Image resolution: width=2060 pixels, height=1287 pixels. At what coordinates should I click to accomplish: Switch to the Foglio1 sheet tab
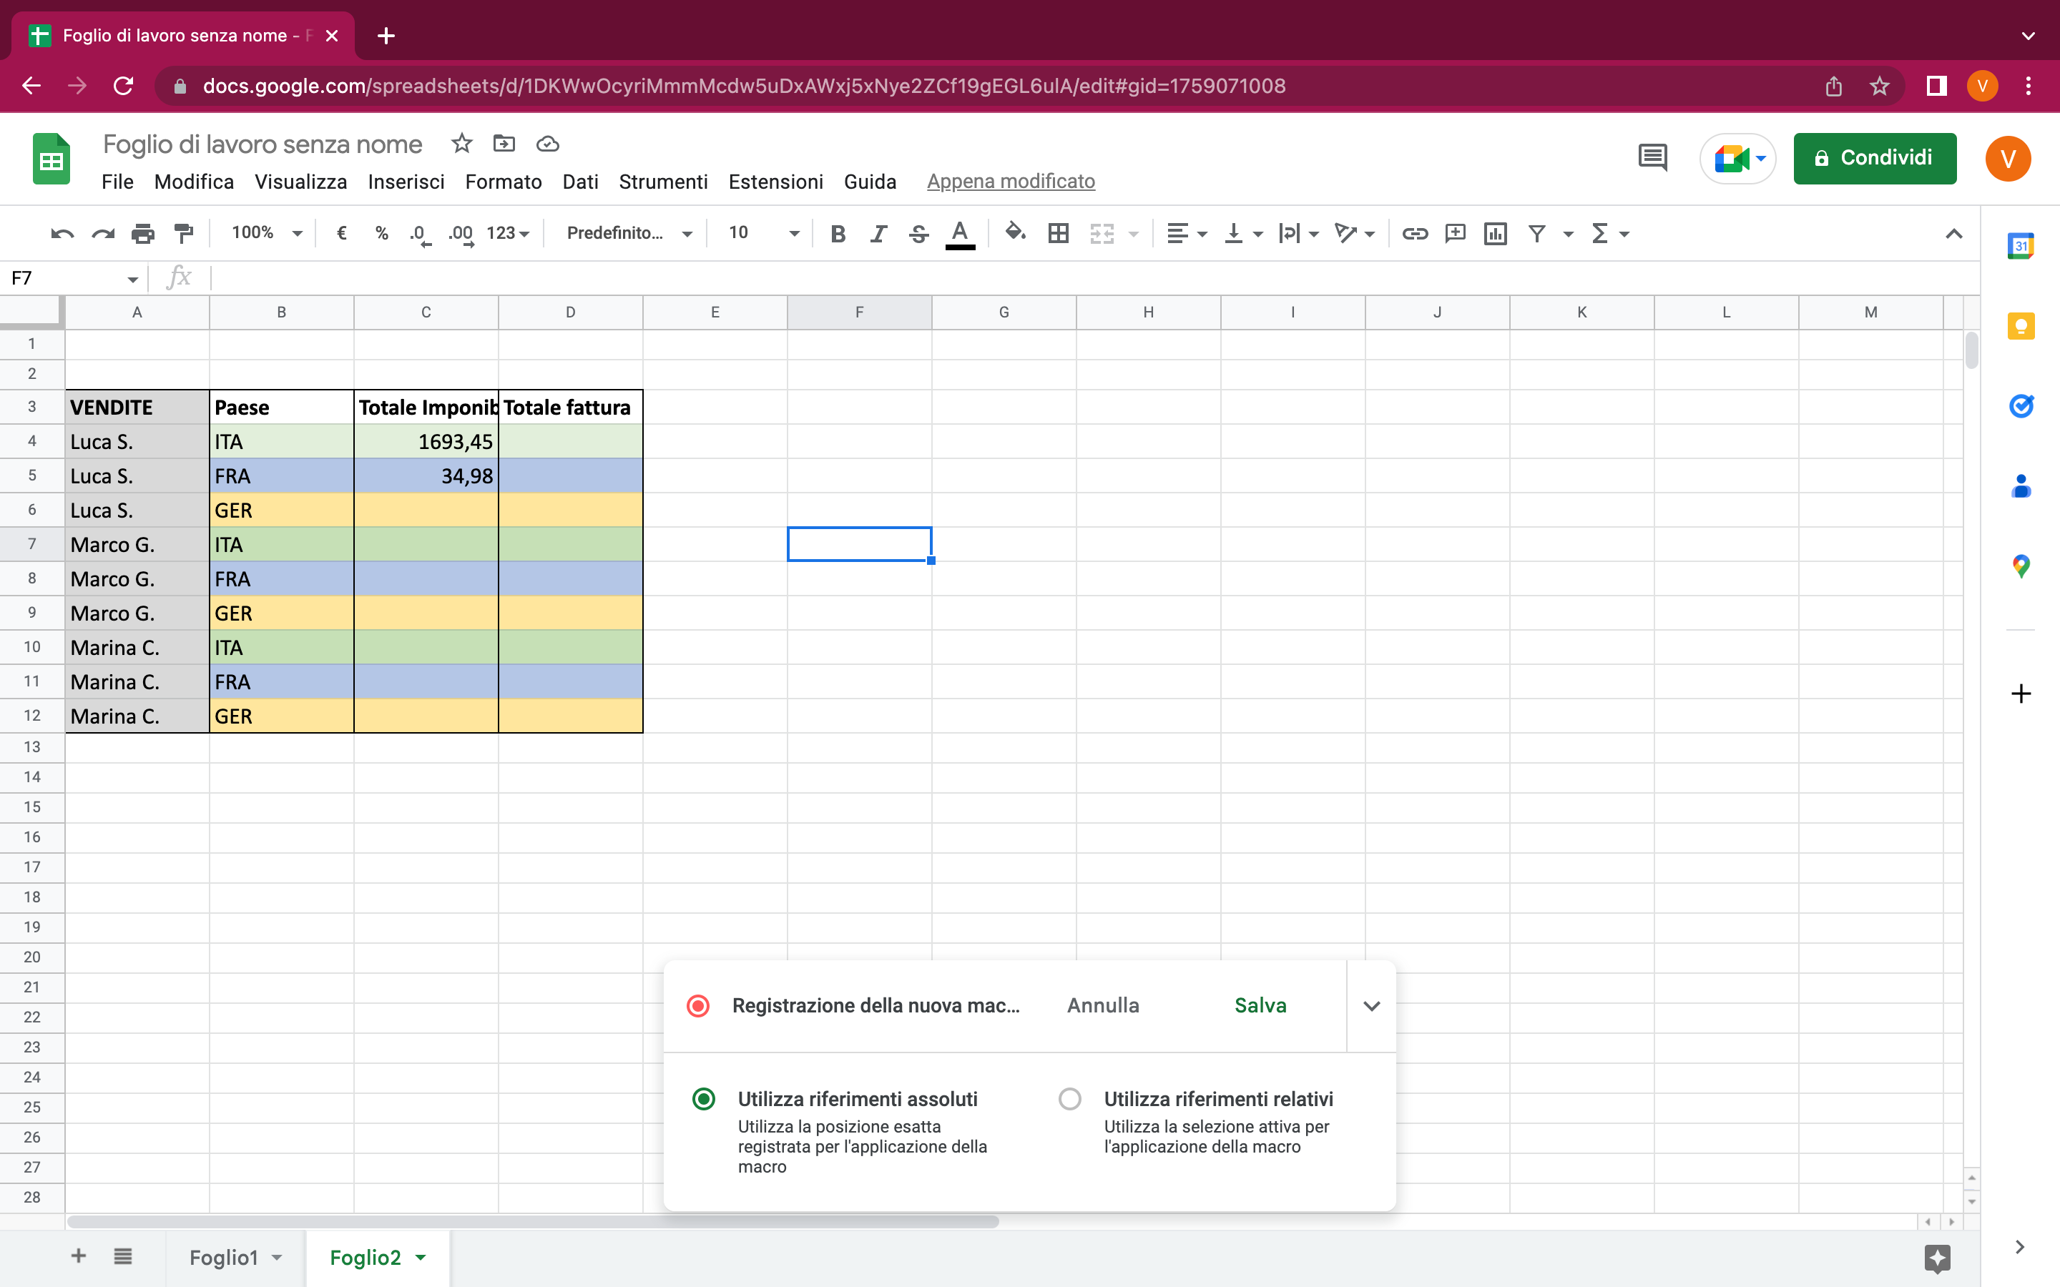click(x=223, y=1257)
